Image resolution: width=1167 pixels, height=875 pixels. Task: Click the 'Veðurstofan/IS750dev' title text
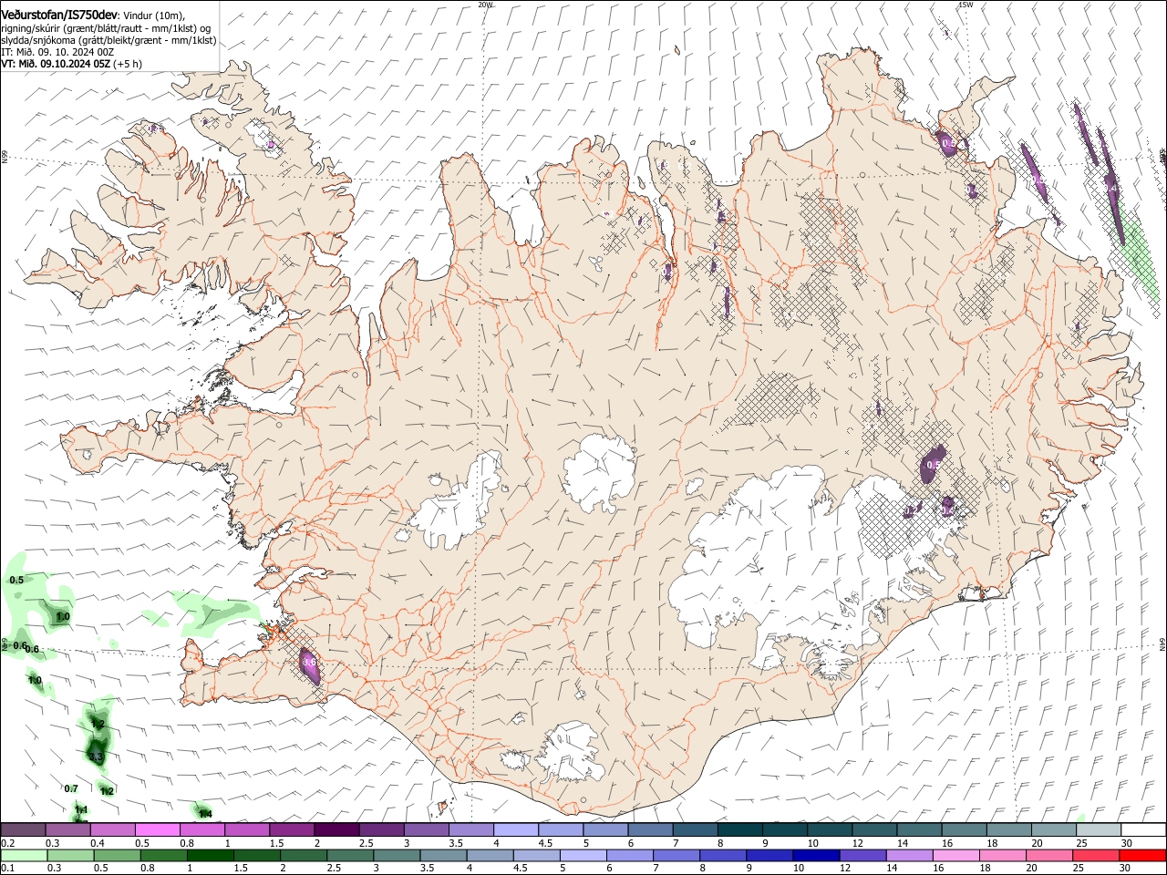(x=59, y=15)
